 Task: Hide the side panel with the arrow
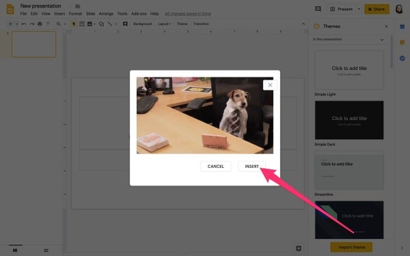point(402,248)
